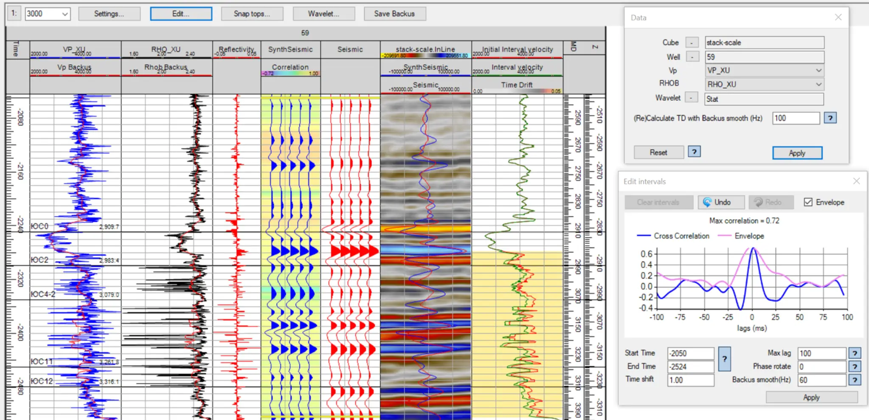
Task: Click the End Time field
Action: (691, 366)
